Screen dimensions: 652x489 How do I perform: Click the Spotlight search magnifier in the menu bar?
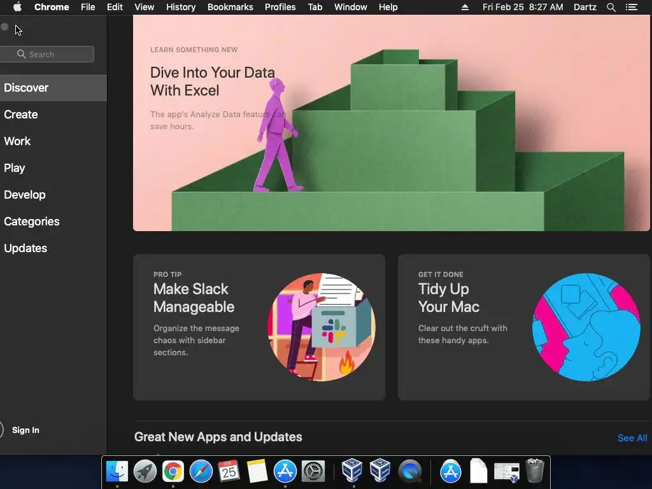click(x=611, y=7)
